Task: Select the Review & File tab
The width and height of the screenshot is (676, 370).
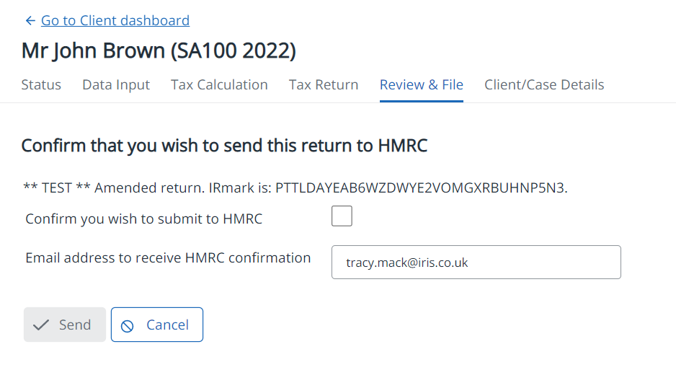Action: (x=421, y=85)
